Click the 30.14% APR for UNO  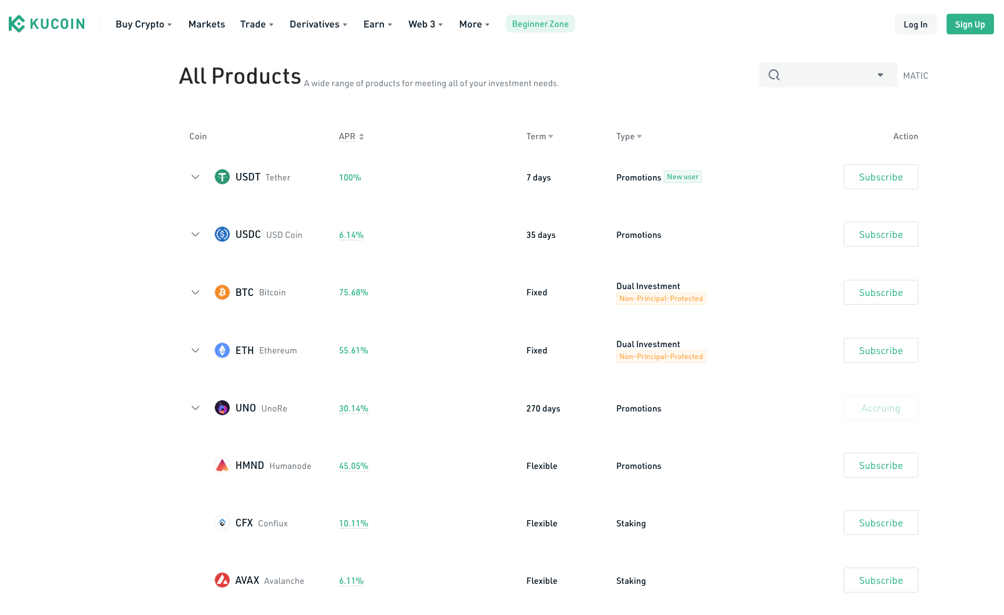tap(353, 408)
